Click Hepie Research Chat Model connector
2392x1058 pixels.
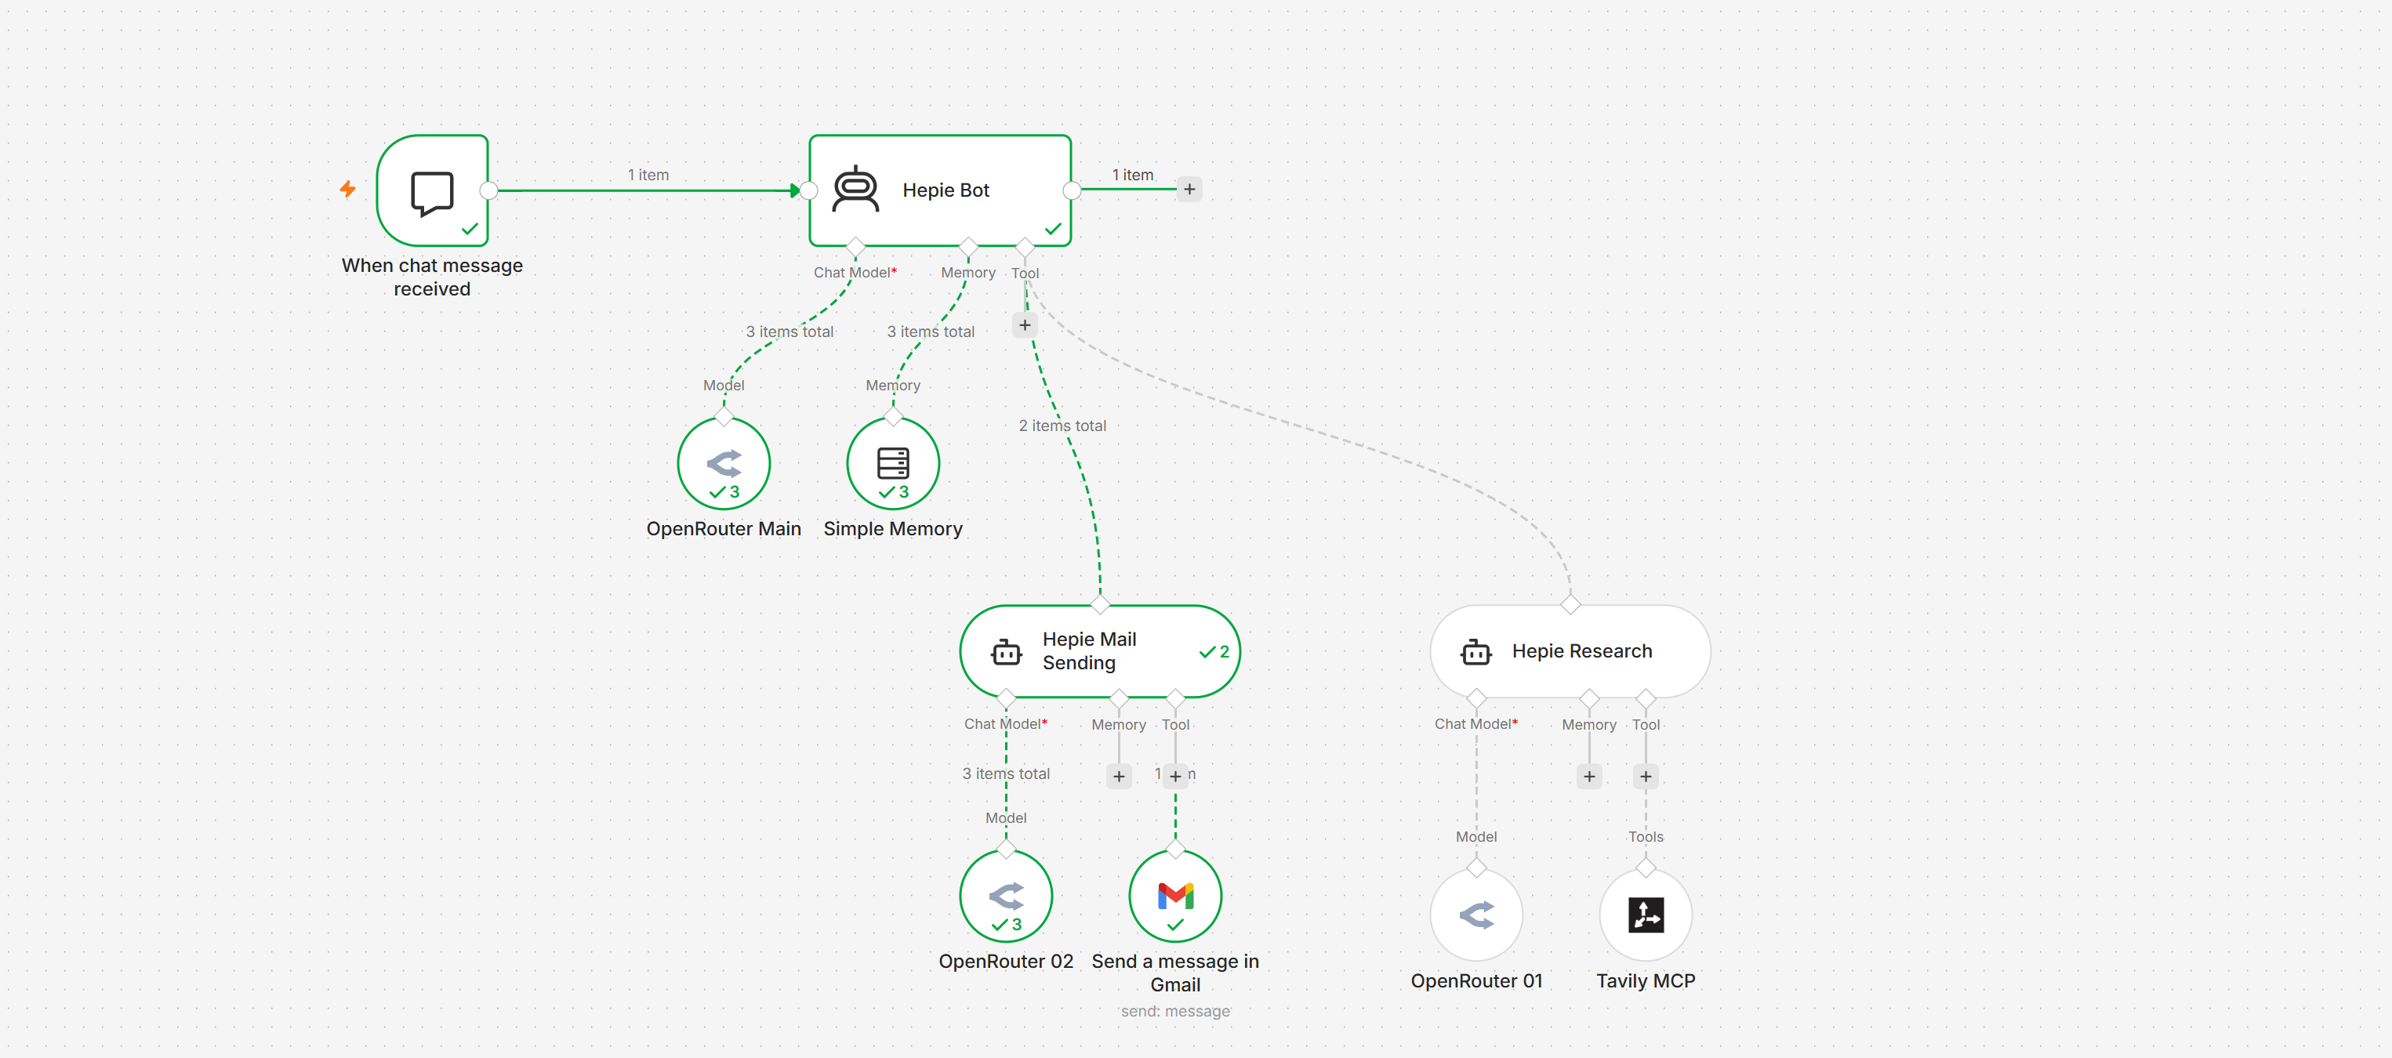[x=1476, y=698]
